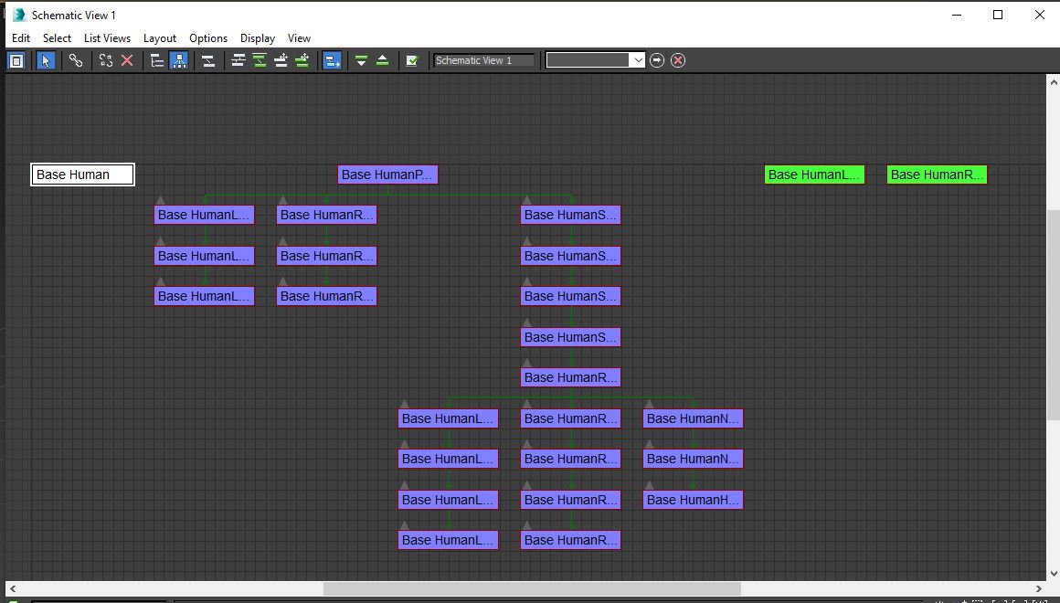The image size is (1060, 603).
Task: Click the red X deselect button
Action: point(678,59)
